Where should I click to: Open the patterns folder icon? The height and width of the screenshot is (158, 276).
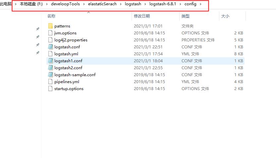[x=50, y=26]
